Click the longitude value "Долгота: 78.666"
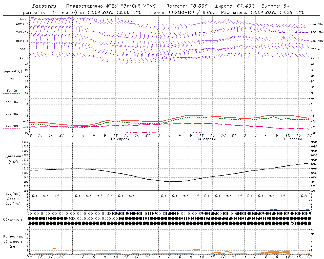324x259 pixels. pyautogui.click(x=187, y=6)
